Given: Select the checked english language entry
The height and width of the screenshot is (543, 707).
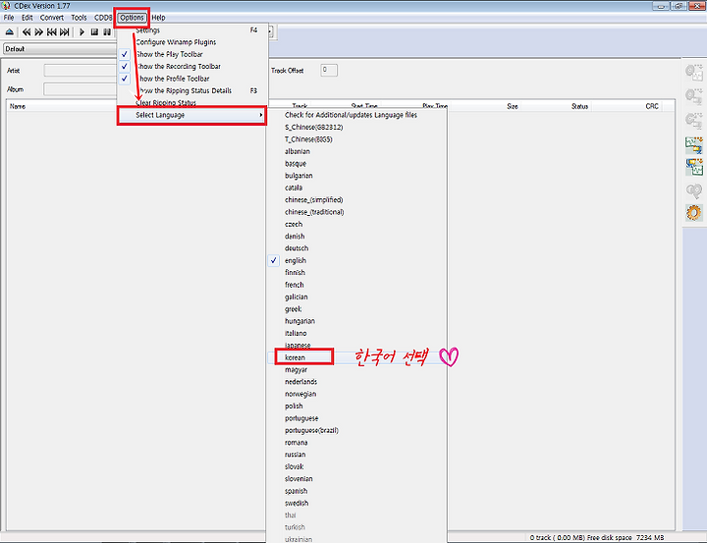Looking at the screenshot, I should (x=356, y=260).
